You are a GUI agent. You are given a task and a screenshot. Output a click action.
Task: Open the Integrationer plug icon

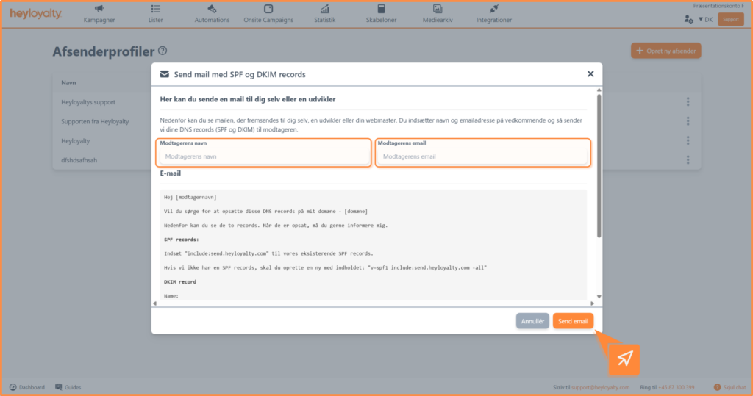[x=493, y=9]
